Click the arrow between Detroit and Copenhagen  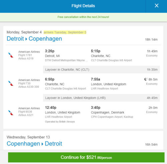tap(26, 39)
